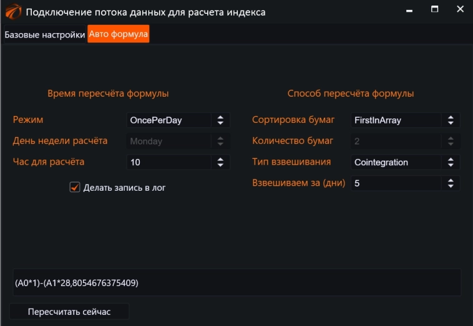
Task: Minimize the window
Action: click(409, 11)
